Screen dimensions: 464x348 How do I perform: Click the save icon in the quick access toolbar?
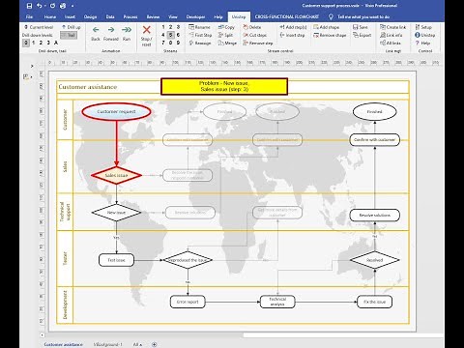(x=29, y=6)
